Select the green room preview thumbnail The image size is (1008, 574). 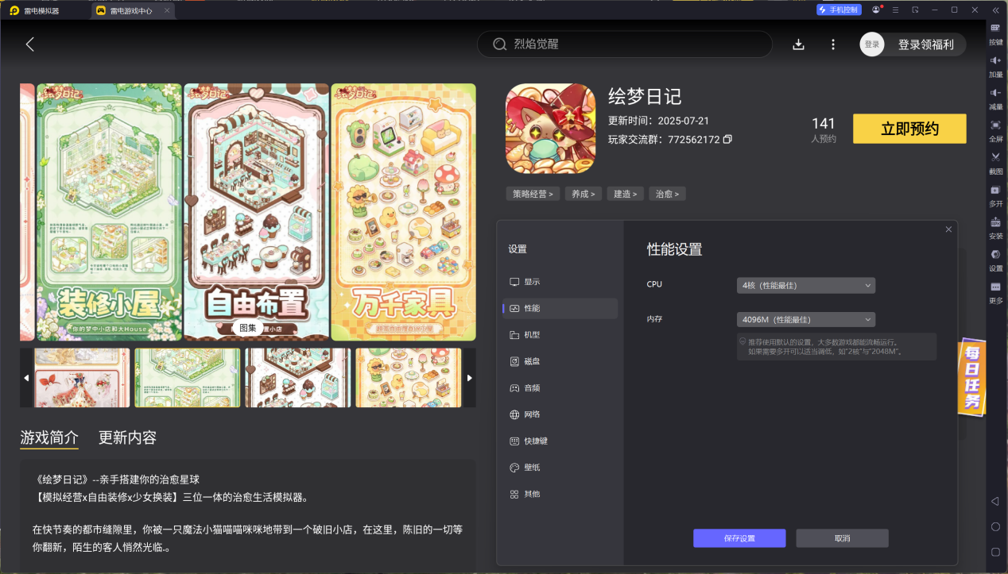tap(188, 378)
